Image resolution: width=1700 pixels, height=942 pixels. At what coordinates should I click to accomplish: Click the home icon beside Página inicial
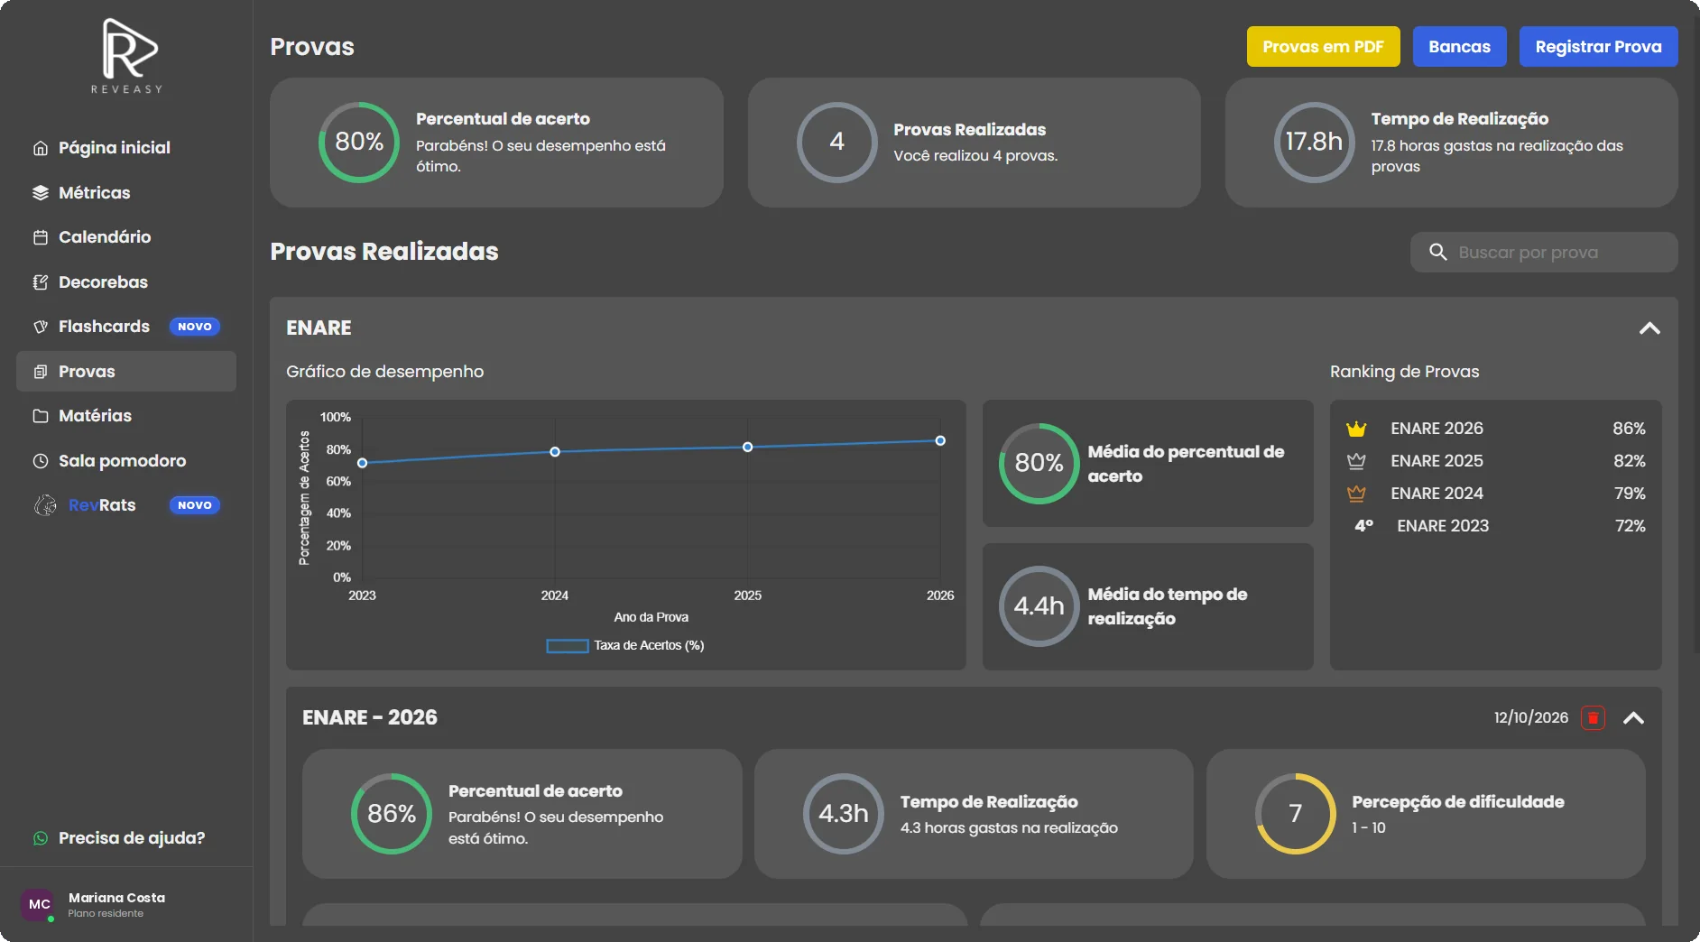click(41, 148)
